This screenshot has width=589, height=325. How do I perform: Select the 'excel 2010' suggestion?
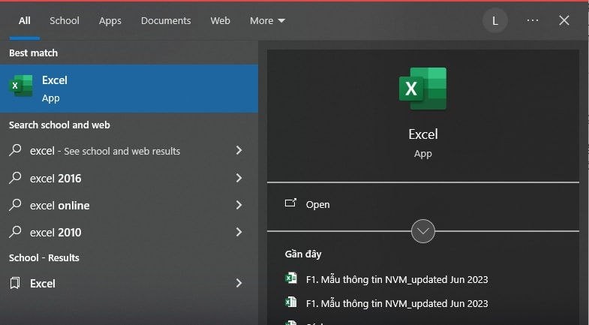click(x=129, y=232)
